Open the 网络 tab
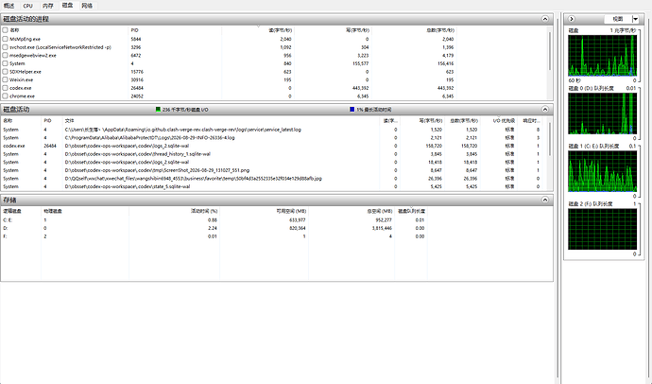Image resolution: width=652 pixels, height=384 pixels. tap(87, 6)
